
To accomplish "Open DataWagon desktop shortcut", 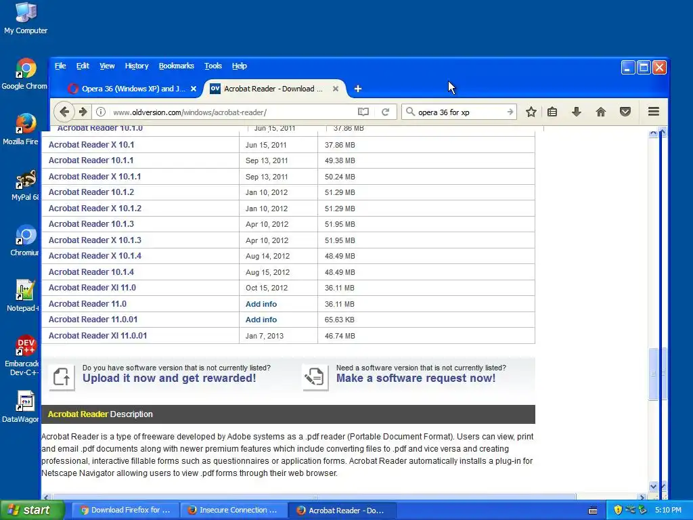I will [21, 407].
